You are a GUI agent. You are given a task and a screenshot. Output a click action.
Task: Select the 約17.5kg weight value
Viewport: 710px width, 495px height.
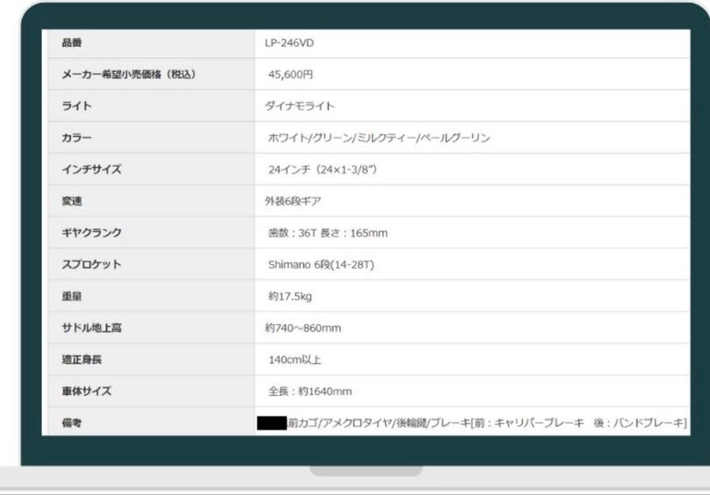point(289,296)
